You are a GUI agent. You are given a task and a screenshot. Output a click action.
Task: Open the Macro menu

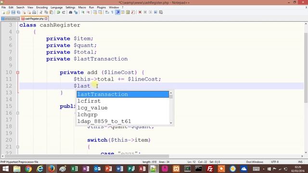(x=82, y=7)
